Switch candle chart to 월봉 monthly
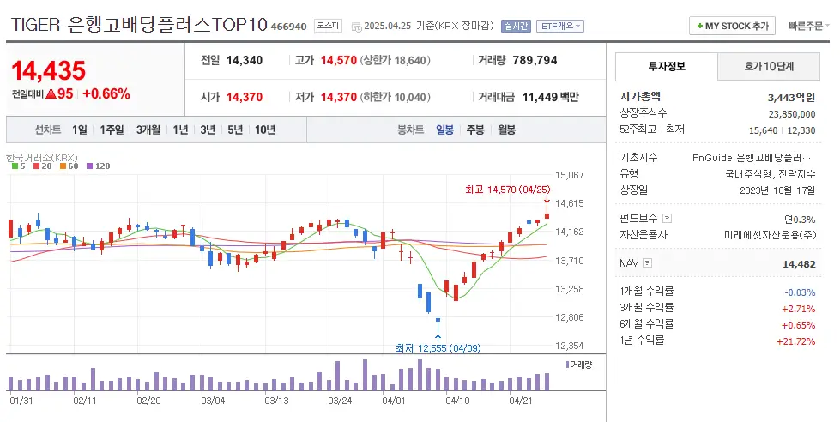 506,130
